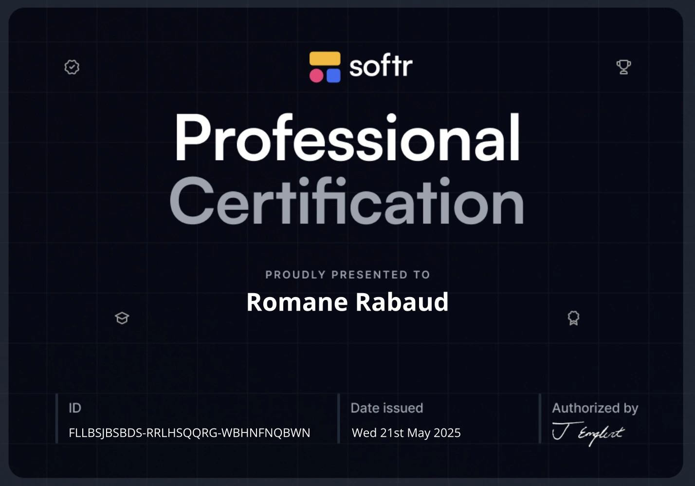Click the graduation cap icon
Image resolution: width=695 pixels, height=486 pixels.
(x=122, y=318)
